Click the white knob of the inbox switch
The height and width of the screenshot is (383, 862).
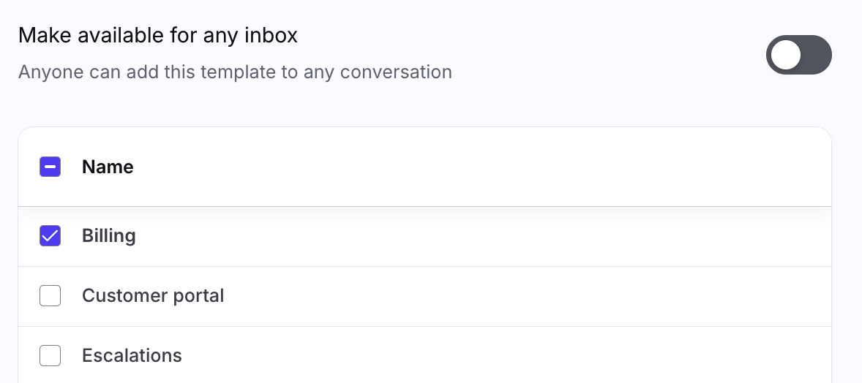coord(786,55)
